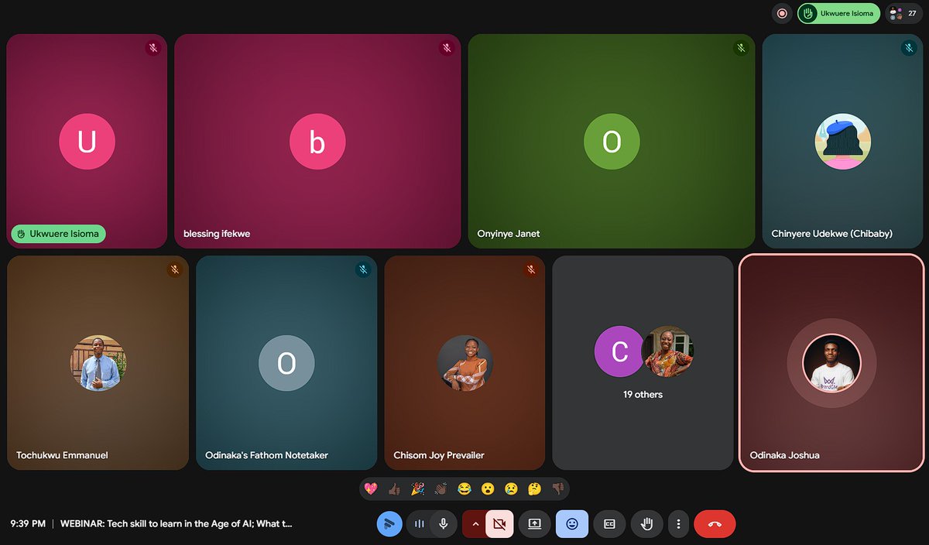Turn the camera on
The image size is (929, 545).
[x=499, y=524]
